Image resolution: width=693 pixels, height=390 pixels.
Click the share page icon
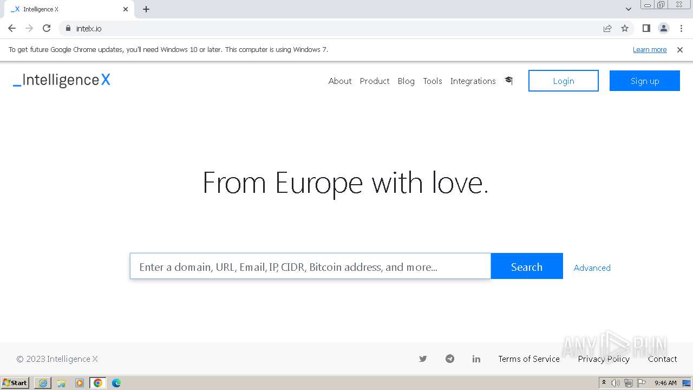click(x=607, y=28)
